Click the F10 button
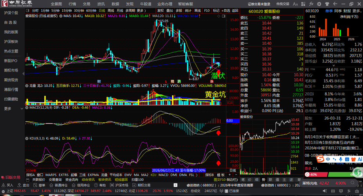The width and height of the screenshot is (363, 196). coord(207,11)
